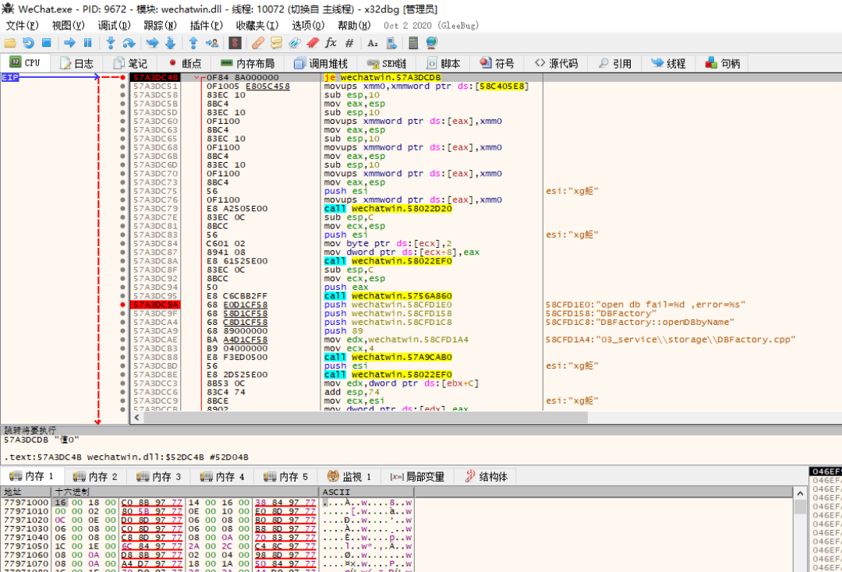842x572 pixels.
Task: Pause execution using the pause icon
Action: coord(87,43)
